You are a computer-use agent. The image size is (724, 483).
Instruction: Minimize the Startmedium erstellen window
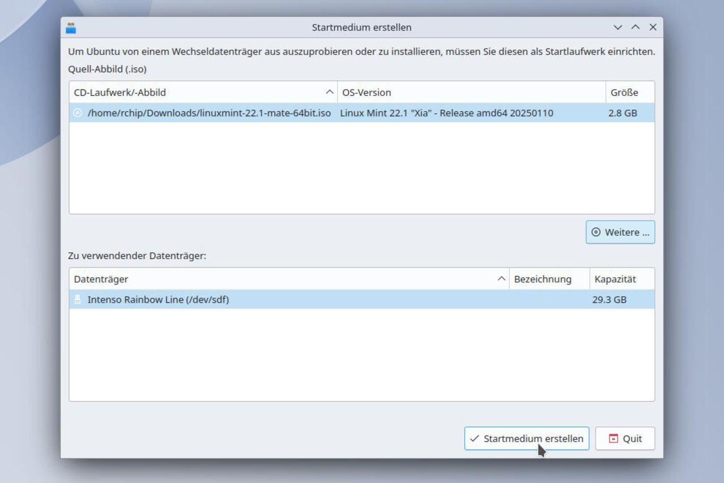coord(618,27)
